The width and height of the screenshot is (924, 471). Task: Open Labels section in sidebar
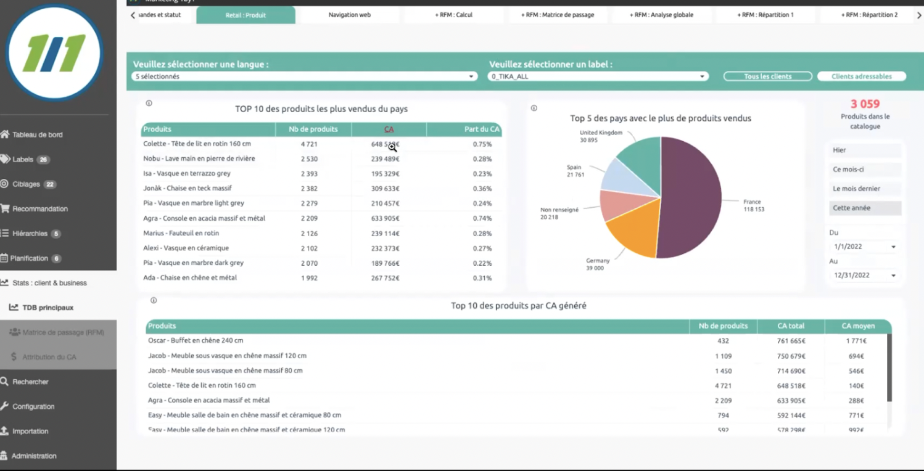tap(23, 159)
